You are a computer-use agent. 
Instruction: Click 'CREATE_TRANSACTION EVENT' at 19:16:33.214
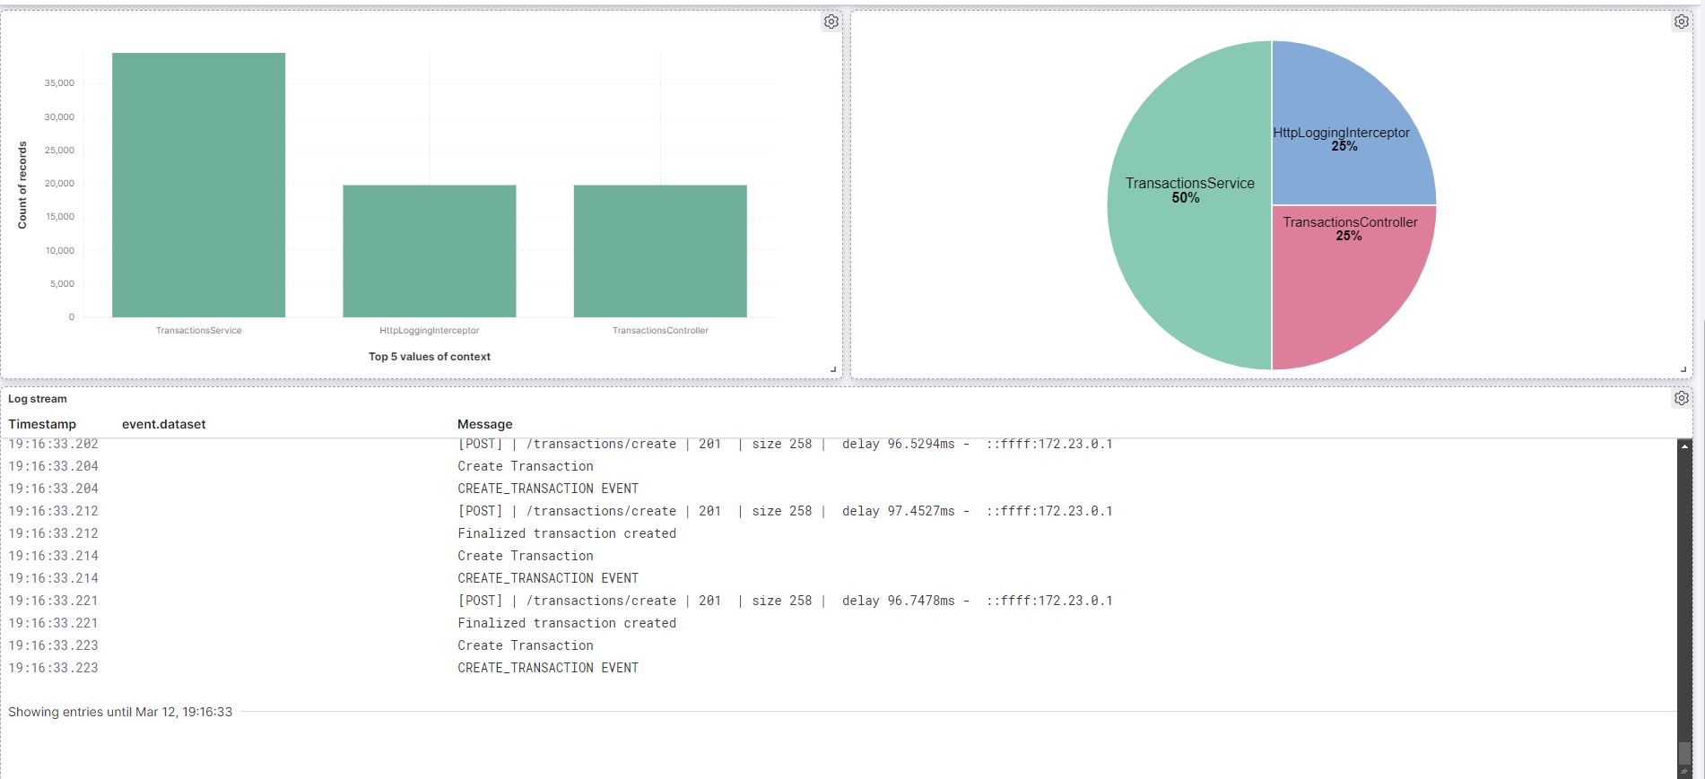tap(548, 578)
